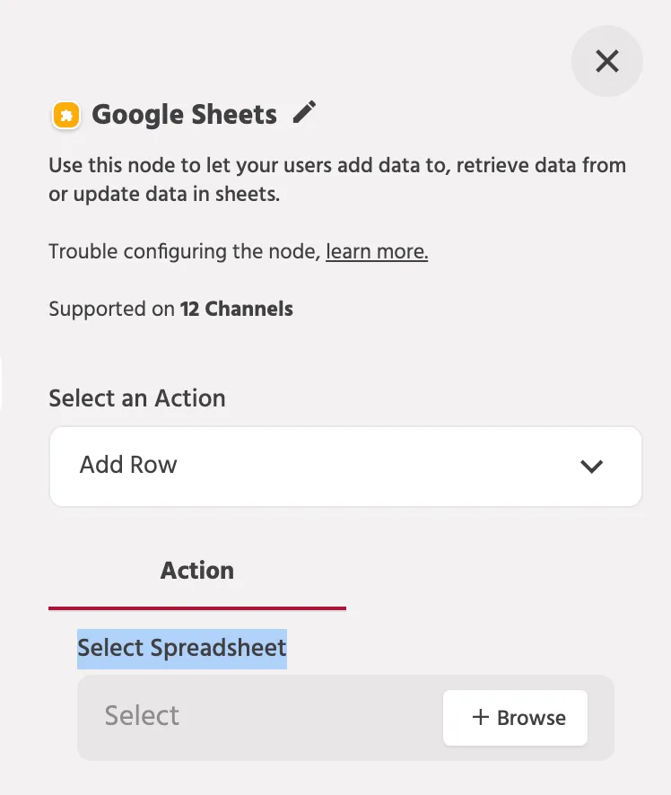Click the highlighted Select Spreadsheet label
This screenshot has height=795, width=671.
click(182, 649)
